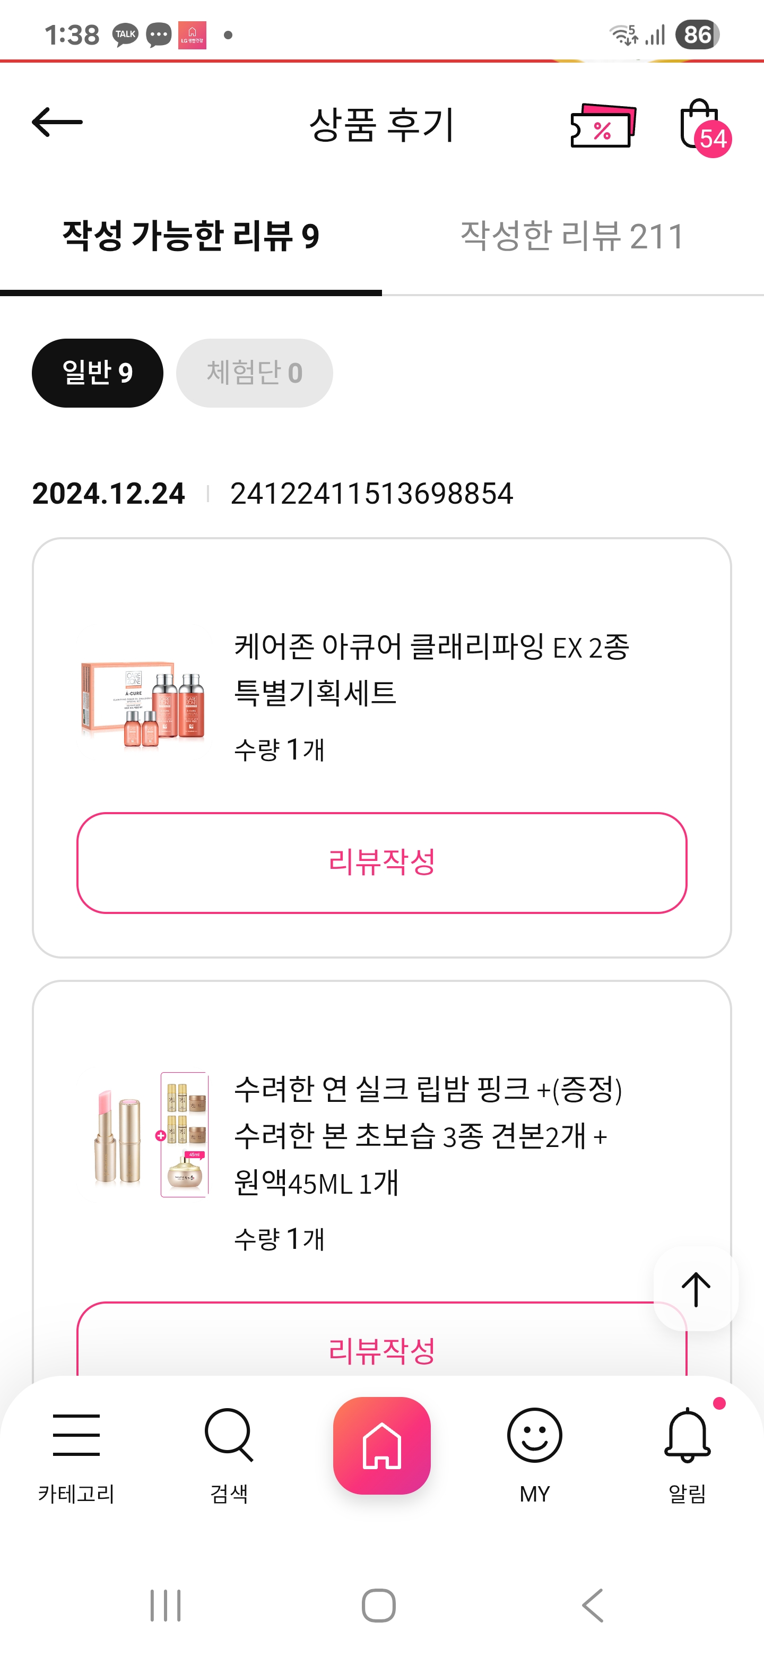This screenshot has width=764, height=1656.
Task: Select the 일반 9 filter chip
Action: [98, 373]
